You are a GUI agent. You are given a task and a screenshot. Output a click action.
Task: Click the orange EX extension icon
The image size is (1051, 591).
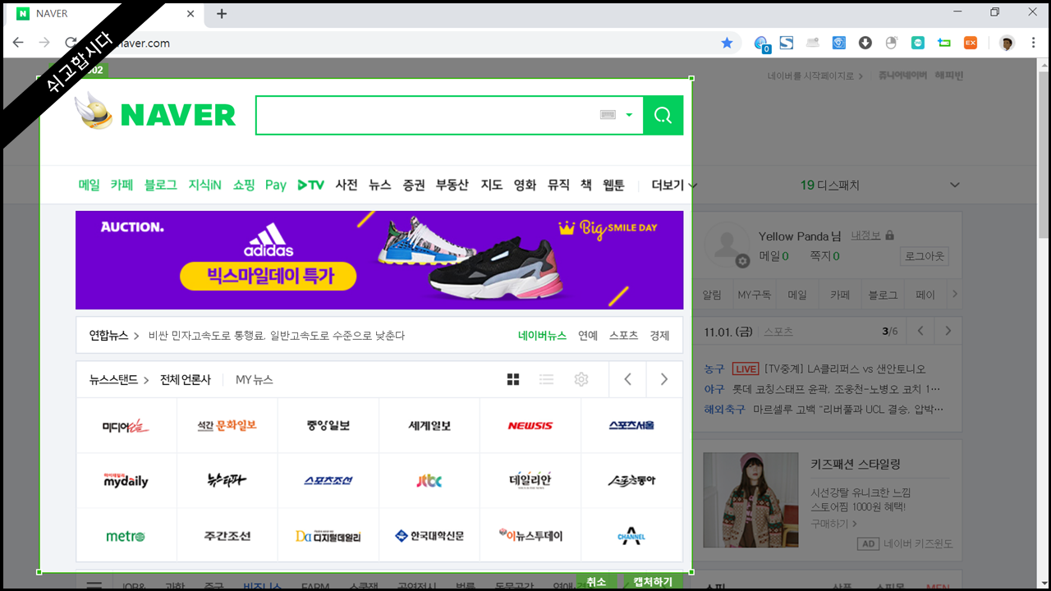(971, 43)
